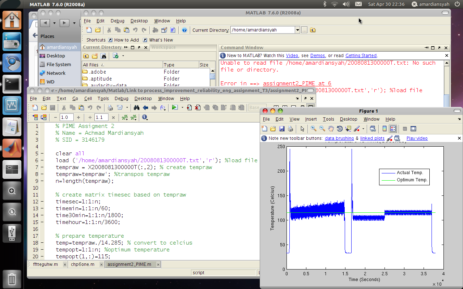Image resolution: width=463 pixels, height=289 pixels.
Task: Click the blue Help icon in MATLAB toolbar
Action: [184, 30]
